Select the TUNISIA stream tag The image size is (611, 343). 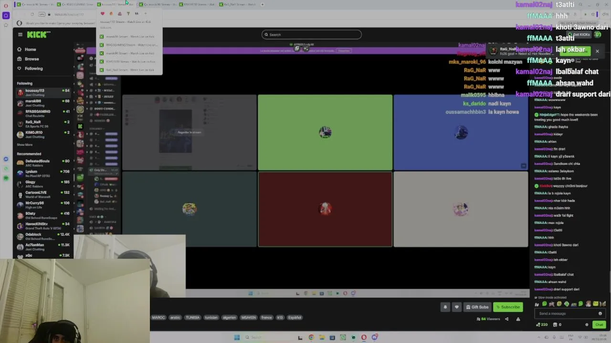(193, 318)
